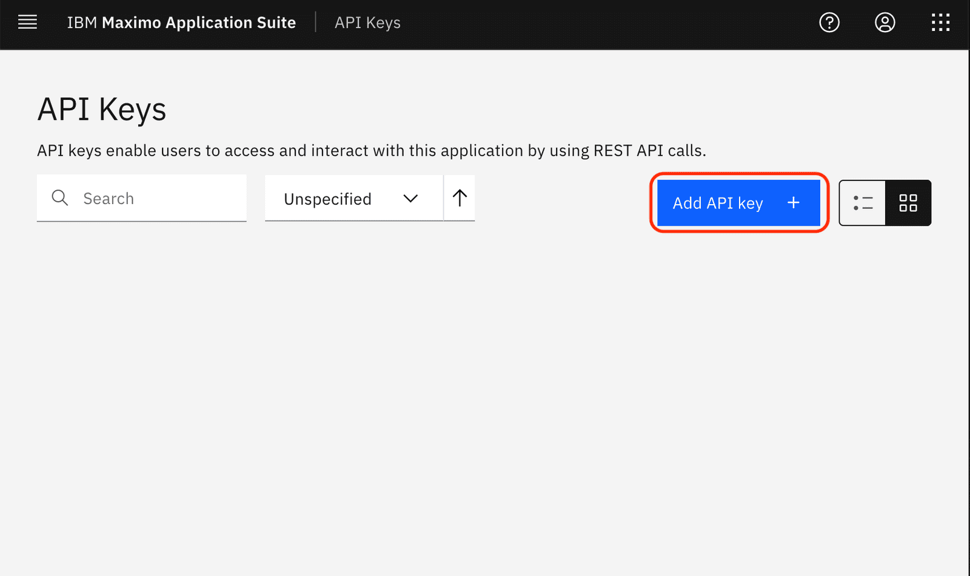Click "API Keys" in the top header bar
Viewport: 970px width, 576px height.
[x=367, y=22]
